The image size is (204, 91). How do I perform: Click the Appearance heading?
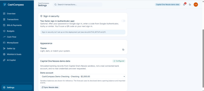[46, 43]
